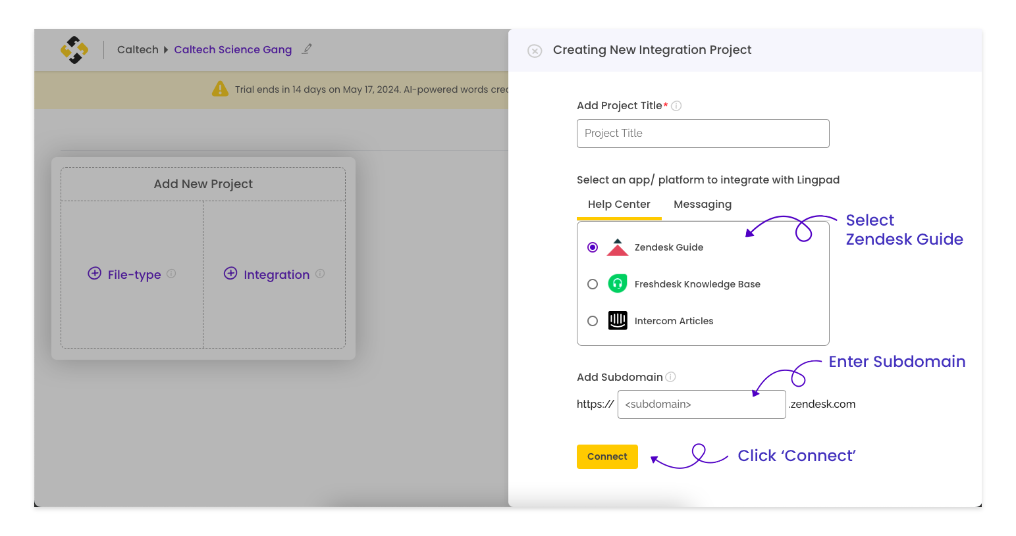Click the Freshdesk Knowledge Base label text

tap(697, 284)
